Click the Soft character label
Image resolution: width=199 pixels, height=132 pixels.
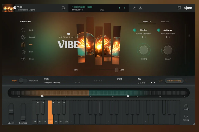coord(31,30)
